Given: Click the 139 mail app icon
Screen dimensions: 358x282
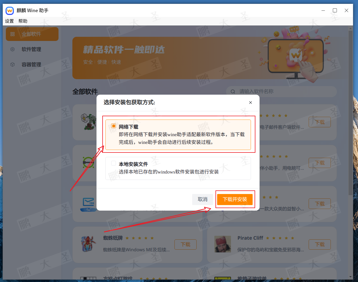Looking at the screenshot, I should (88, 204).
